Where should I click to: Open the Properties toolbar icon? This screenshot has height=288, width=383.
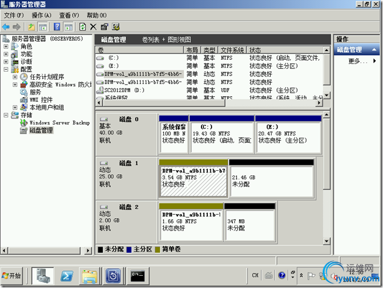point(104,27)
